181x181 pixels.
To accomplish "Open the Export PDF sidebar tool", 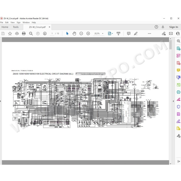I will click(x=178, y=48).
